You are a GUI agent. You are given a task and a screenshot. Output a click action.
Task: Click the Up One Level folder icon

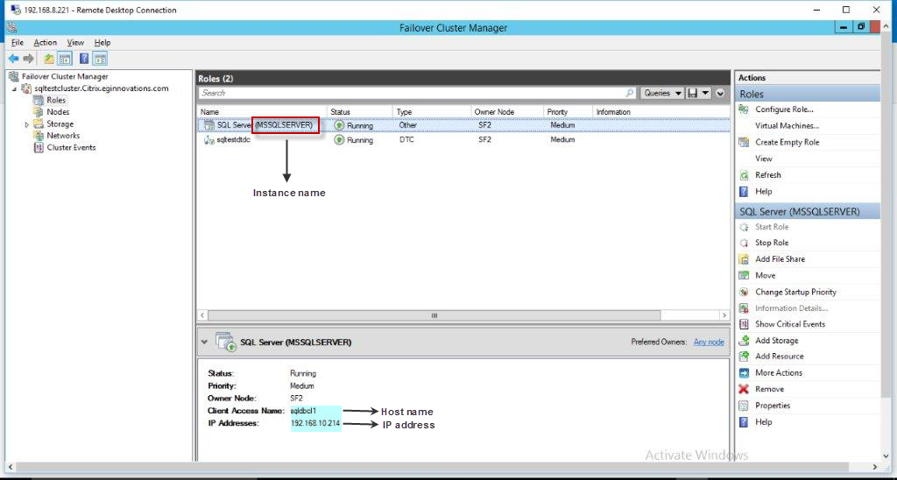[x=49, y=59]
